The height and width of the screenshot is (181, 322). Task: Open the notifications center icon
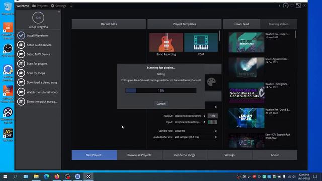tap(315, 176)
